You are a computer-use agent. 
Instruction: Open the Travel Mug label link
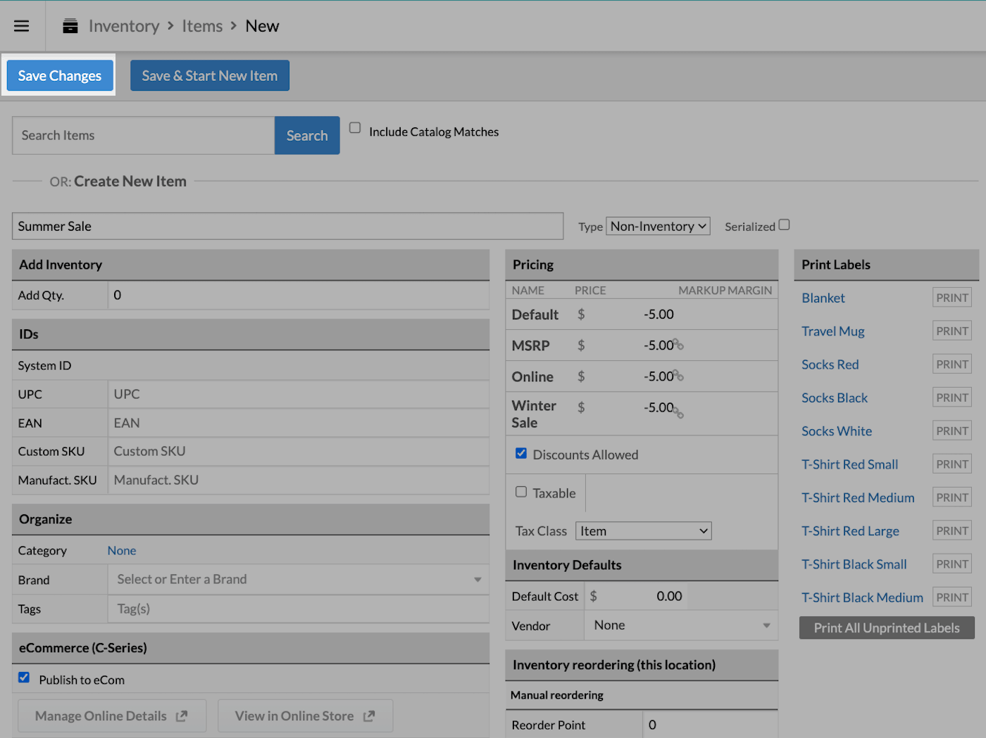pos(833,331)
